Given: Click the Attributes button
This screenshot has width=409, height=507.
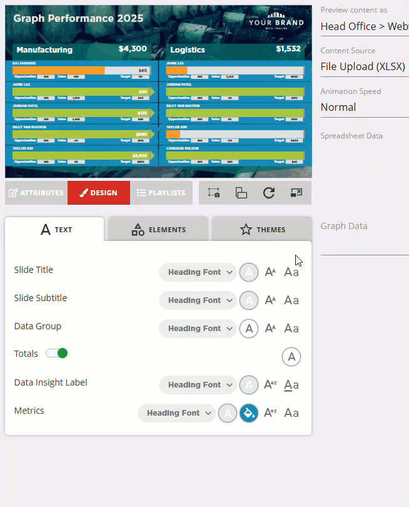Looking at the screenshot, I should [x=36, y=193].
